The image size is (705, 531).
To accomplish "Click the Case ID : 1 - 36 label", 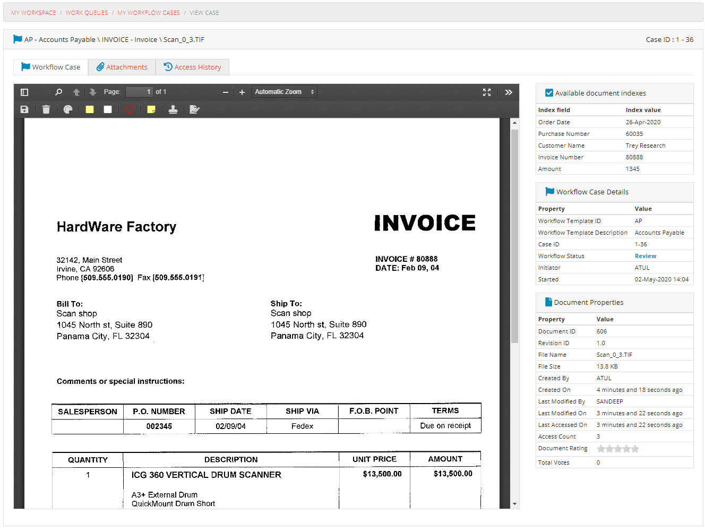I will pyautogui.click(x=669, y=39).
